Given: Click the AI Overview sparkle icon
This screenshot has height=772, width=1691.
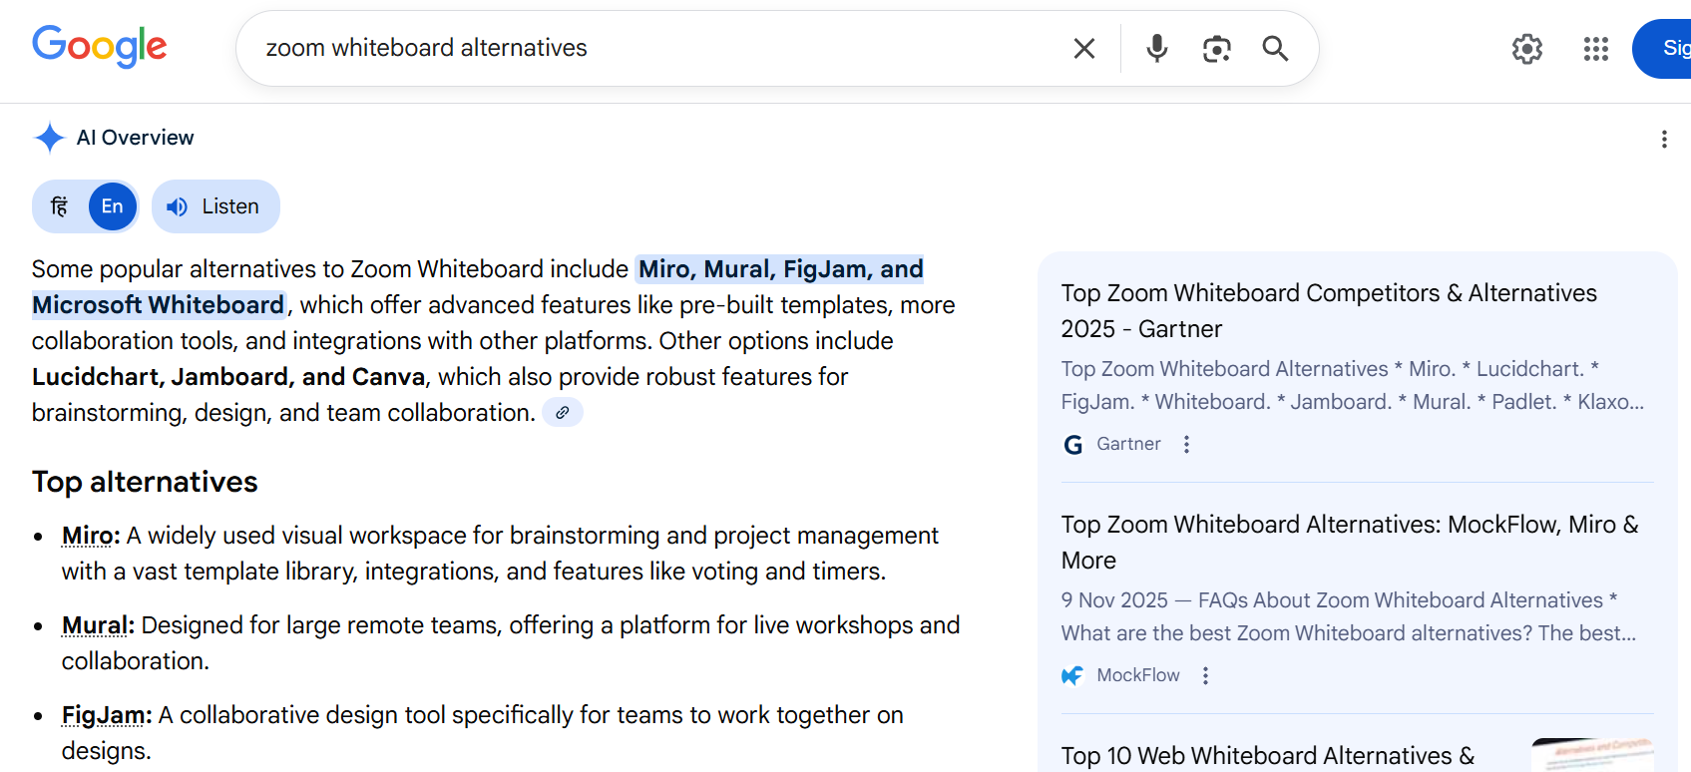Looking at the screenshot, I should click(49, 138).
